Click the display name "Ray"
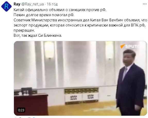The image size is (148, 118). click(17, 4)
